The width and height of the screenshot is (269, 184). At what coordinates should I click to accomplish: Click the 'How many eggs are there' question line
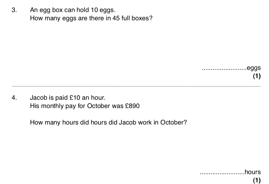[91, 19]
